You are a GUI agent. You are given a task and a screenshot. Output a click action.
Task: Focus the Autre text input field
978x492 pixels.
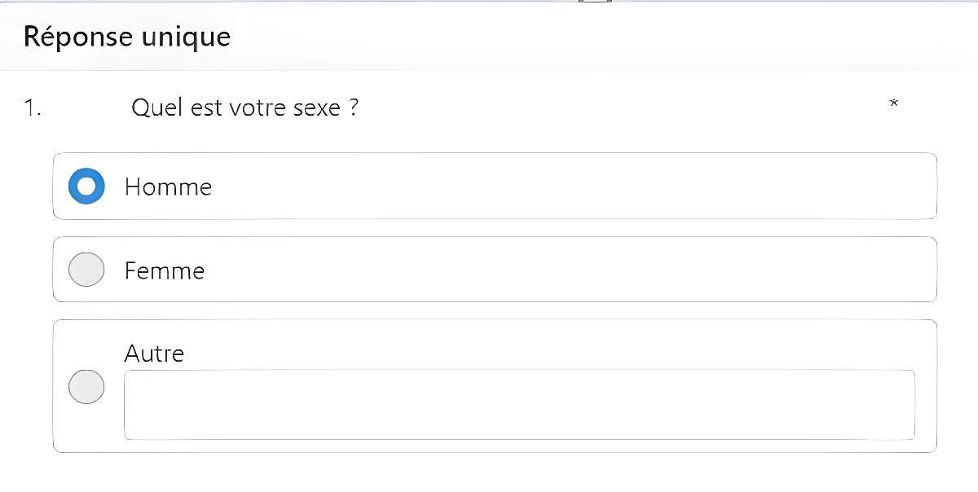pos(519,405)
